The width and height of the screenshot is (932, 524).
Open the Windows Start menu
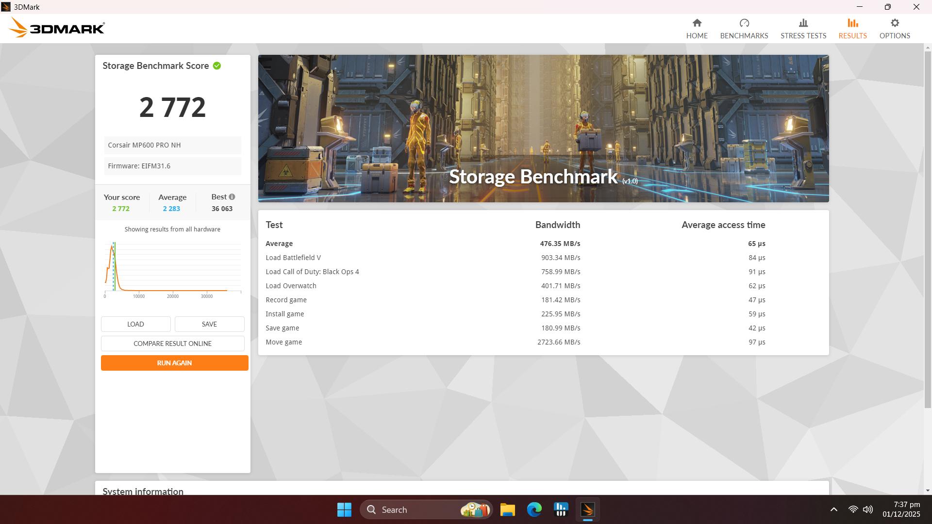pos(344,509)
